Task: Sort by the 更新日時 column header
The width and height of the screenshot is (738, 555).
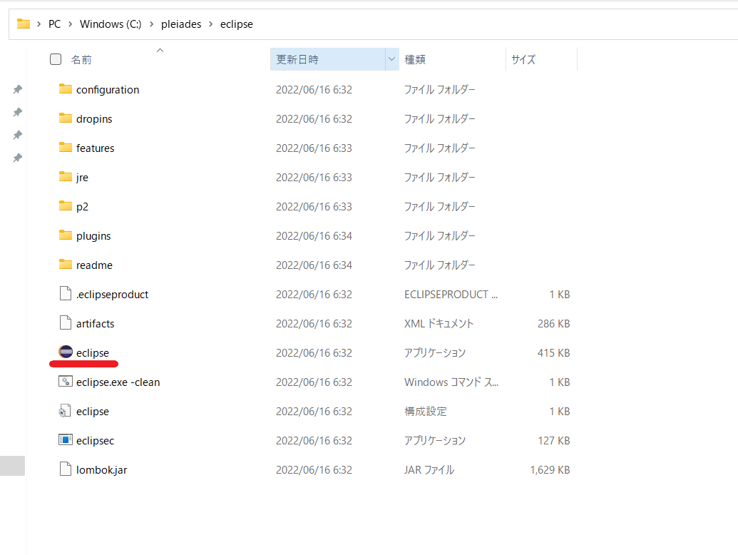Action: pyautogui.click(x=297, y=60)
